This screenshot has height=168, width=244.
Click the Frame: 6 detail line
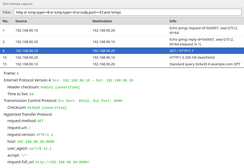pyautogui.click(x=11, y=73)
